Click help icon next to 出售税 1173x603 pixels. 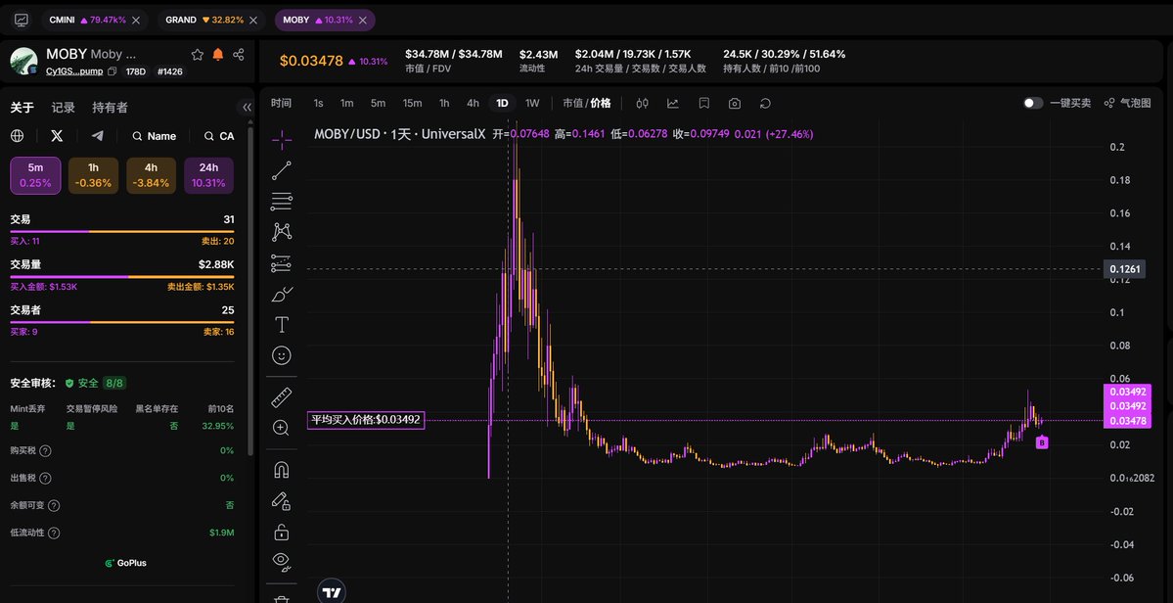click(x=45, y=478)
